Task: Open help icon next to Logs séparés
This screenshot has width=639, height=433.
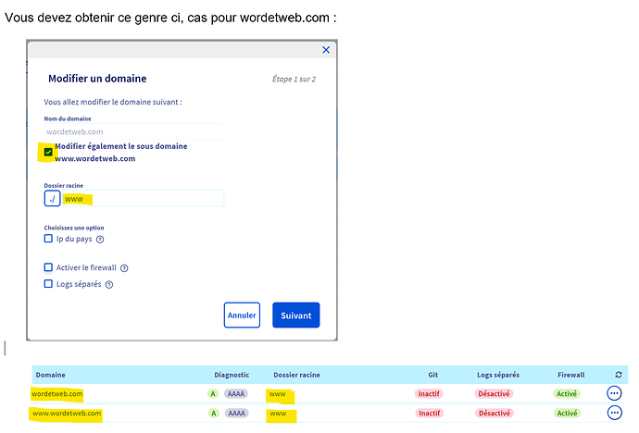Action: pyautogui.click(x=109, y=284)
